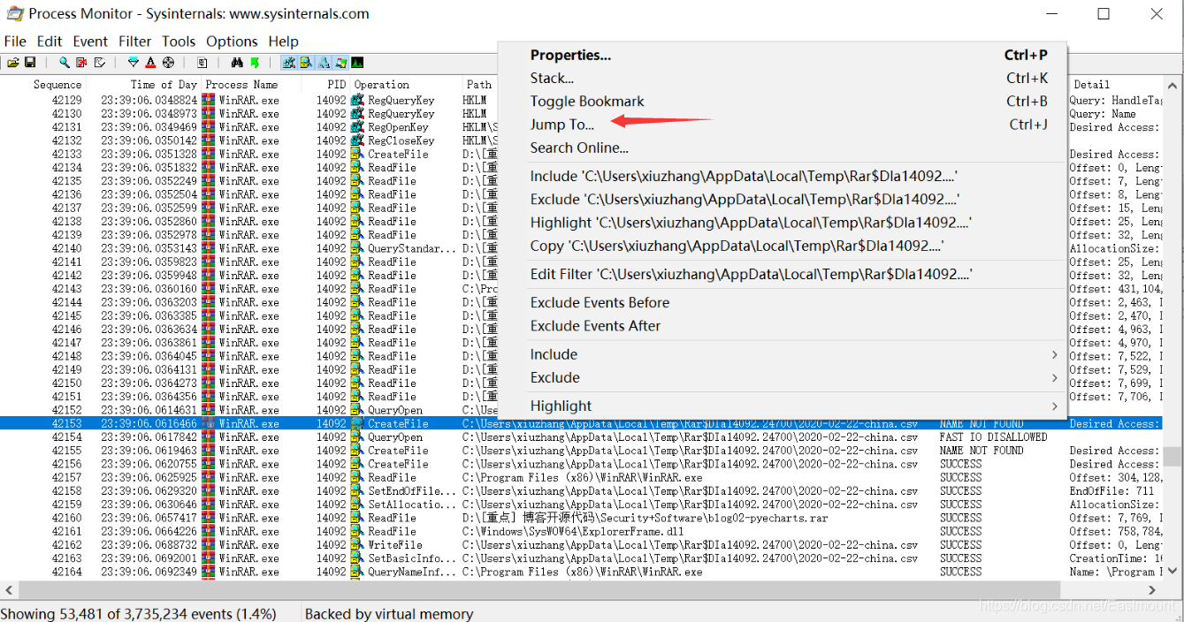Click the Capture magnifying glass icon

tap(65, 63)
